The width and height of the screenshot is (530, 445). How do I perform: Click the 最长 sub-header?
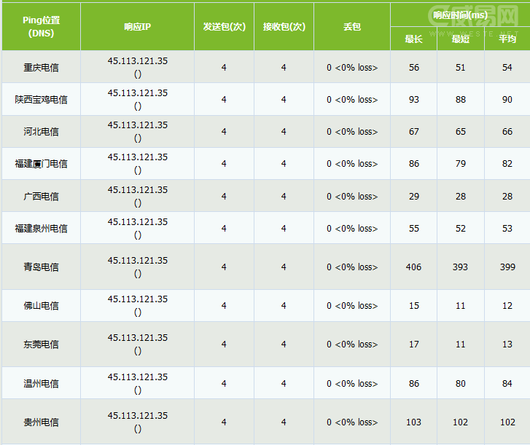[x=413, y=39]
